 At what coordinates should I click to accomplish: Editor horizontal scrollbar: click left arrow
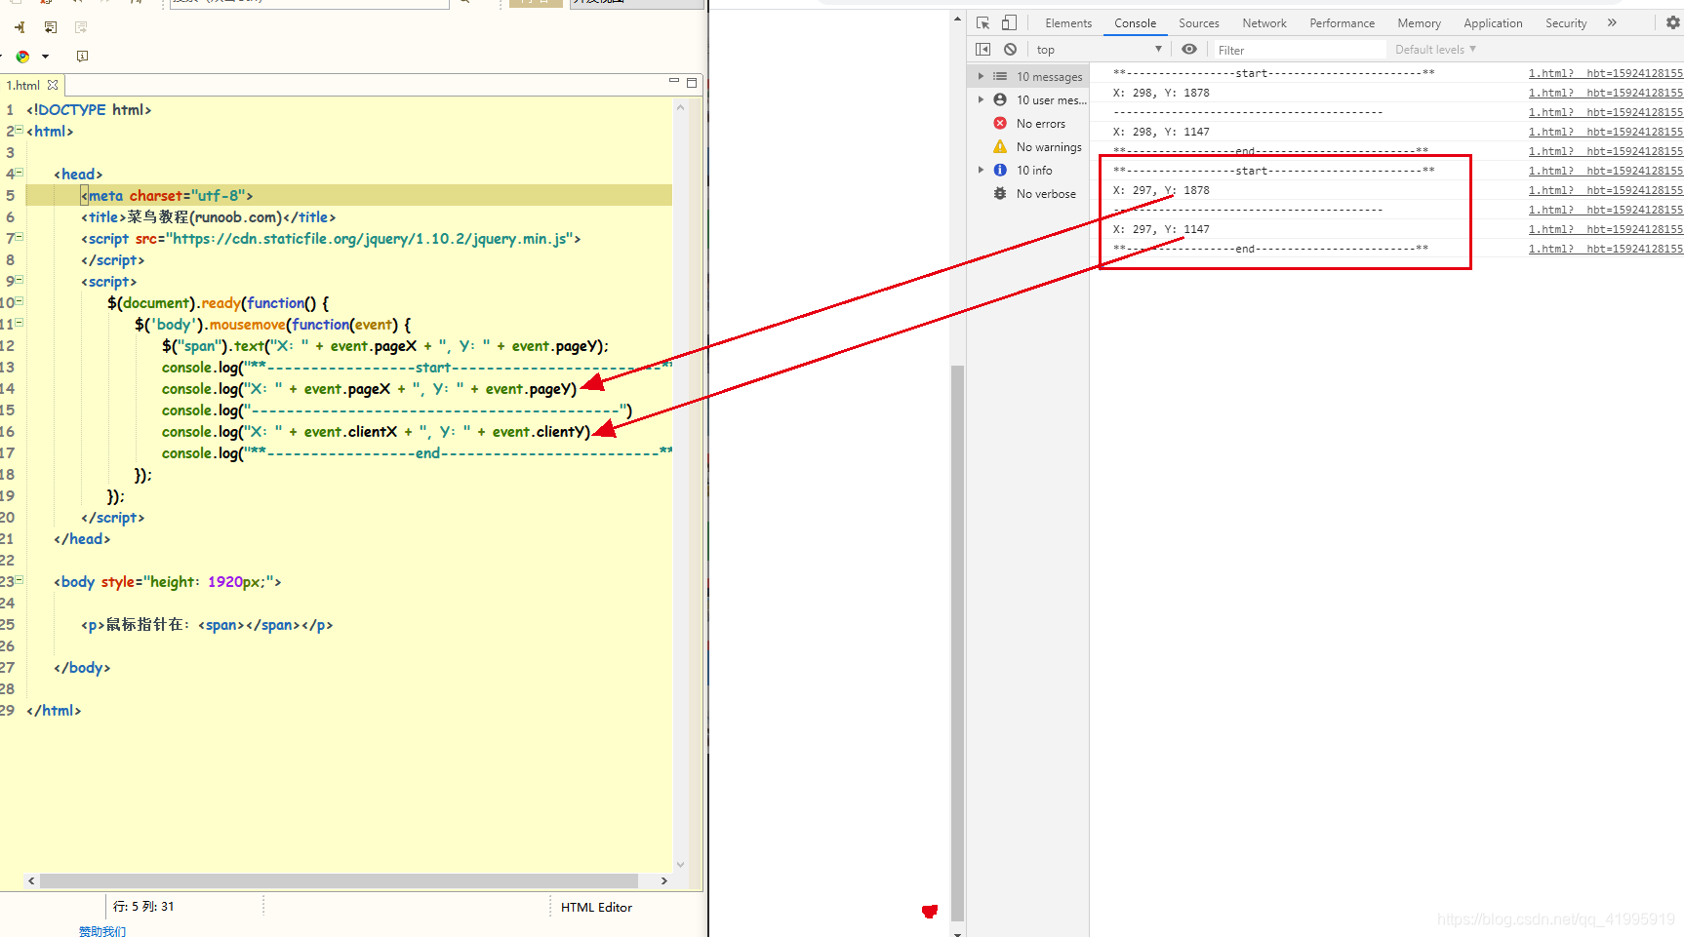tap(31, 880)
